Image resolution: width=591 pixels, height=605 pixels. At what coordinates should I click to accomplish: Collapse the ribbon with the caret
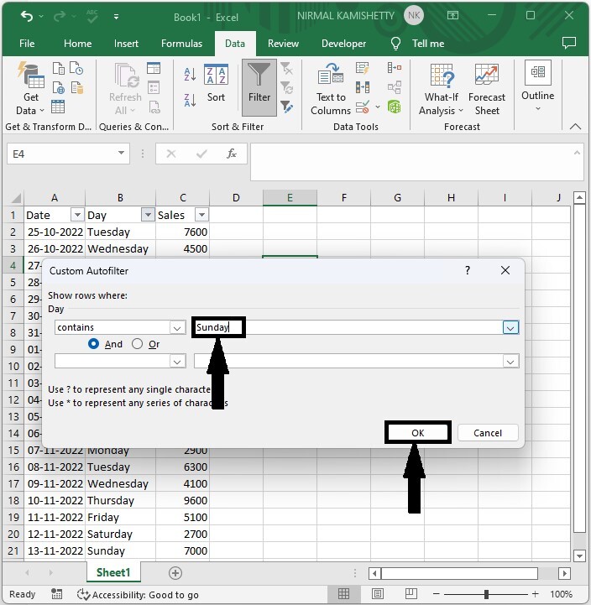point(575,126)
